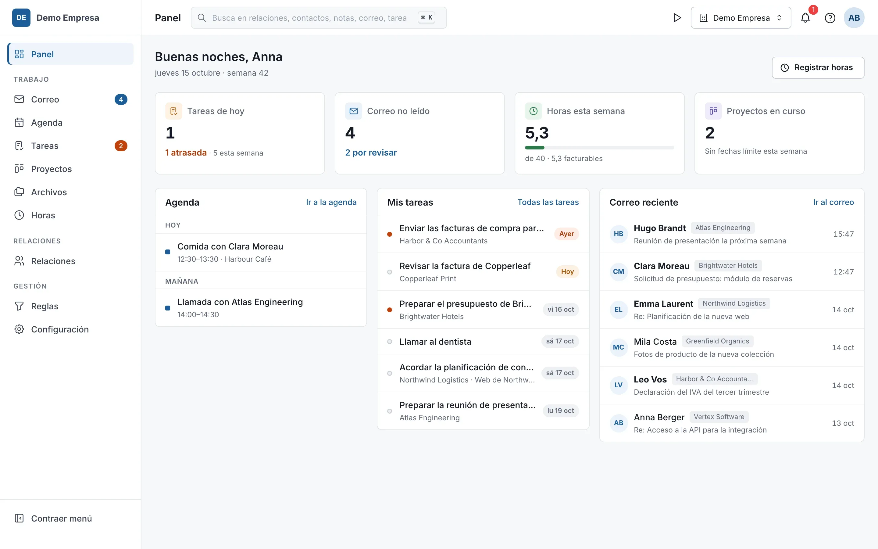Open Configuración in the sidebar

70,329
